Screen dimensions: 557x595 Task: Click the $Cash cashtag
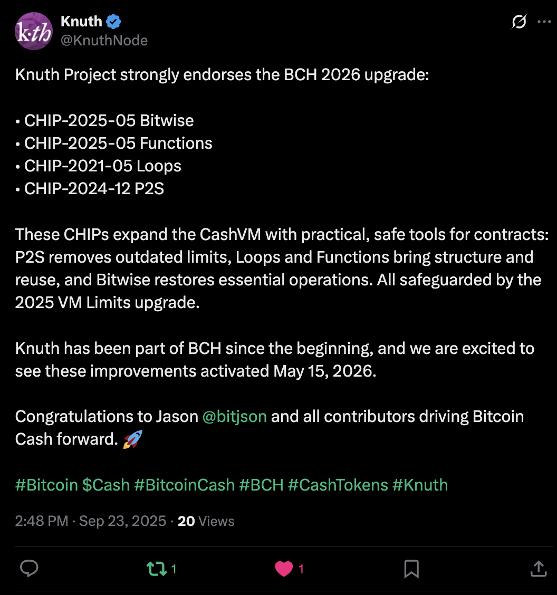(106, 485)
